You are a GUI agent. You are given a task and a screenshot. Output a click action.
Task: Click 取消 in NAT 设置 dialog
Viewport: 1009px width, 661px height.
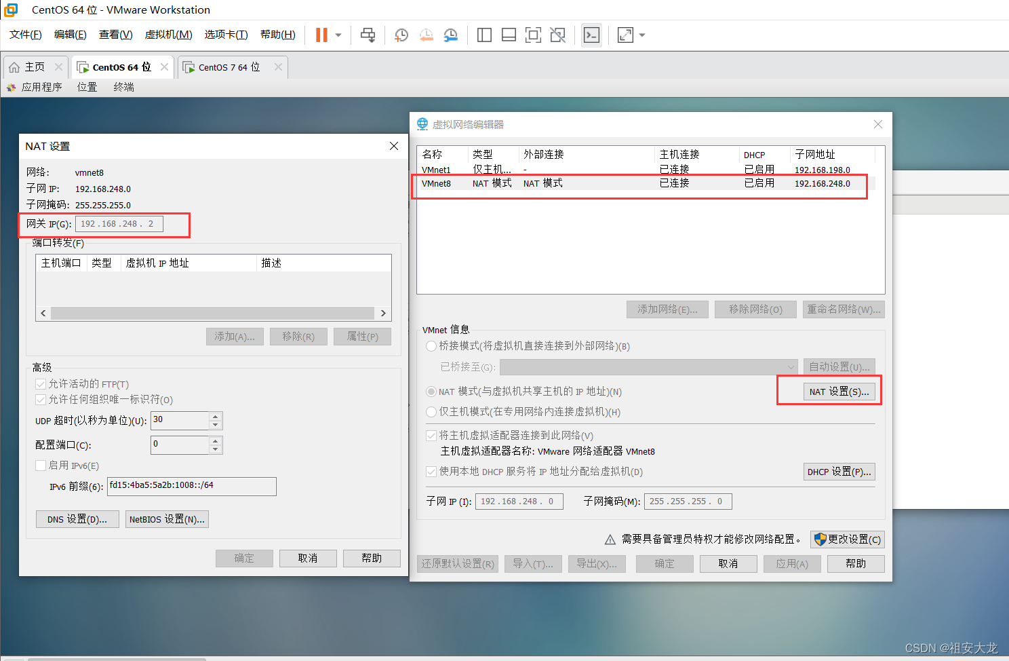point(308,559)
